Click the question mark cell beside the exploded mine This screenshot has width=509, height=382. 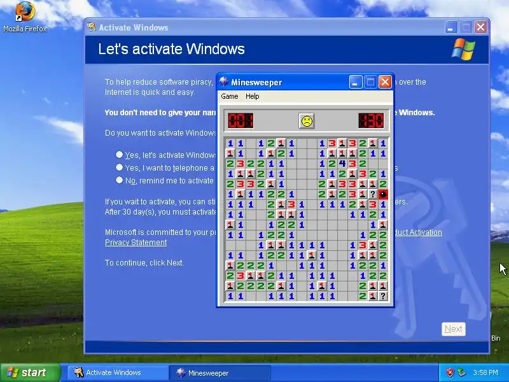[x=373, y=194]
